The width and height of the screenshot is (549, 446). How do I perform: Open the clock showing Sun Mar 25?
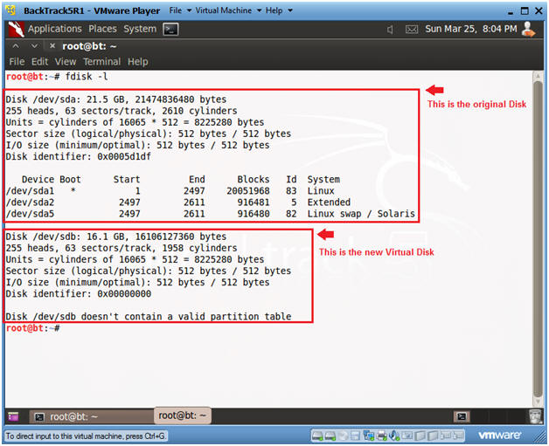pyautogui.click(x=471, y=29)
